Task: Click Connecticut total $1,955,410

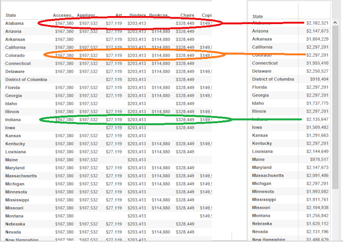Action: point(317,63)
